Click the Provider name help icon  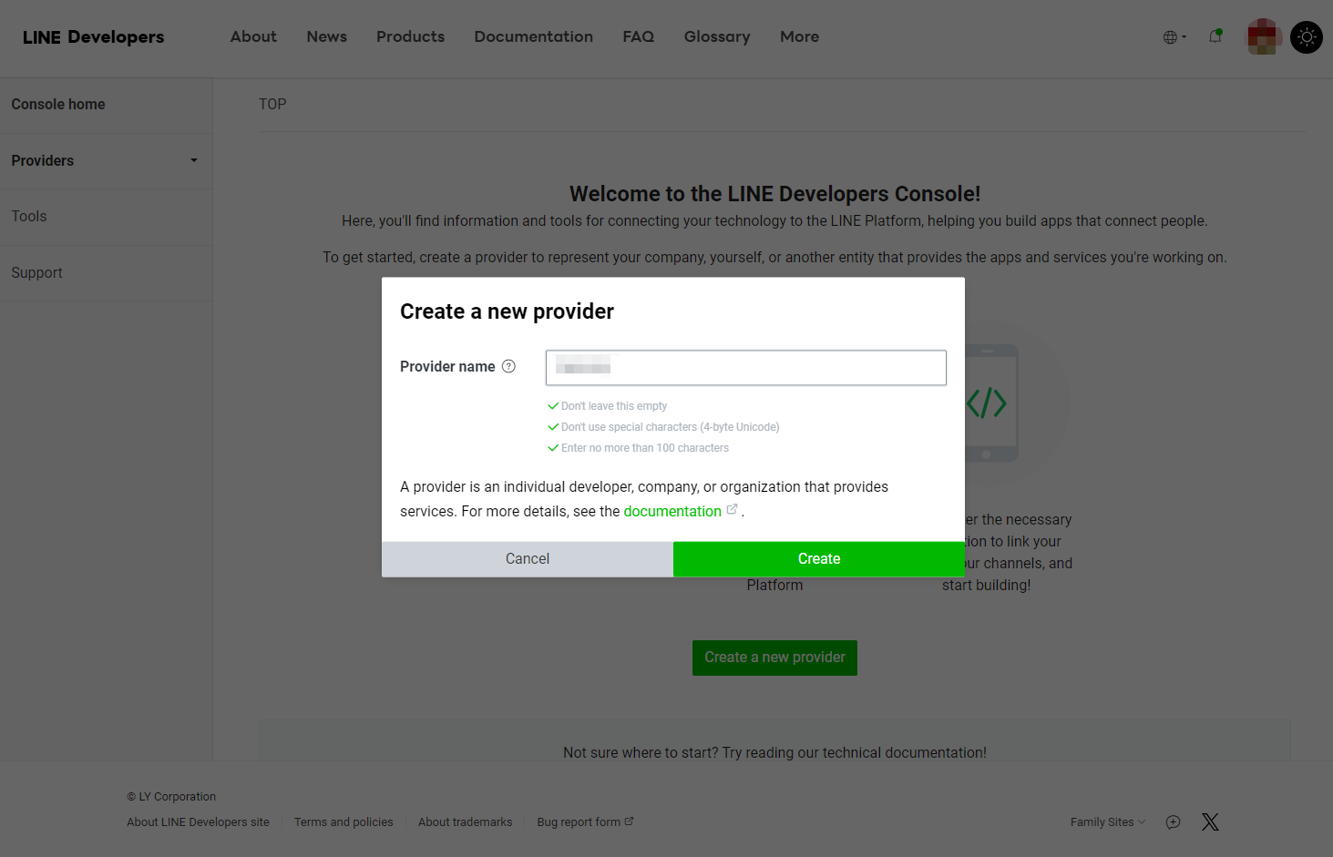click(x=508, y=366)
